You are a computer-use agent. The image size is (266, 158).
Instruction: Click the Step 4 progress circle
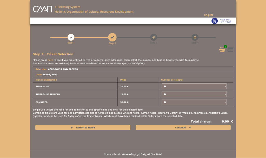tap(195, 37)
